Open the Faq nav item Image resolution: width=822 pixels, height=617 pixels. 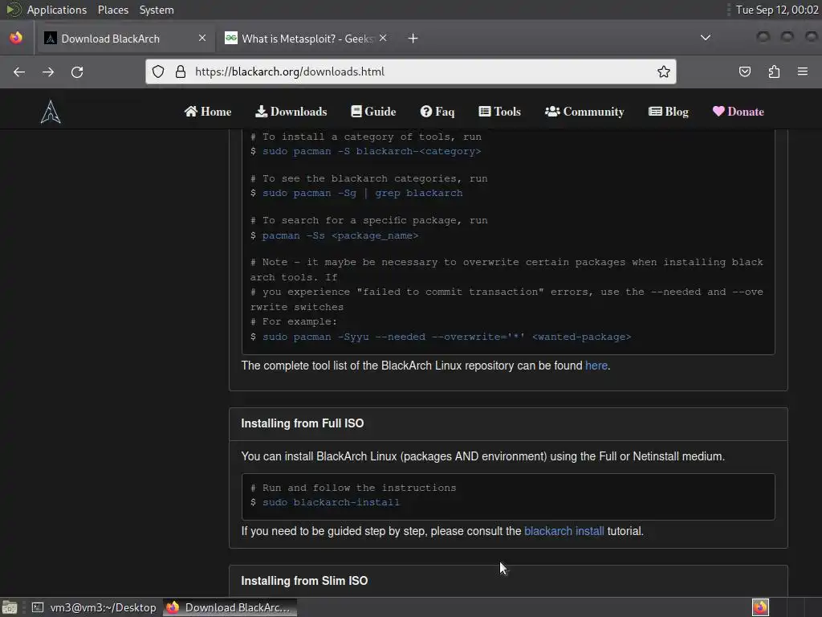(x=437, y=112)
